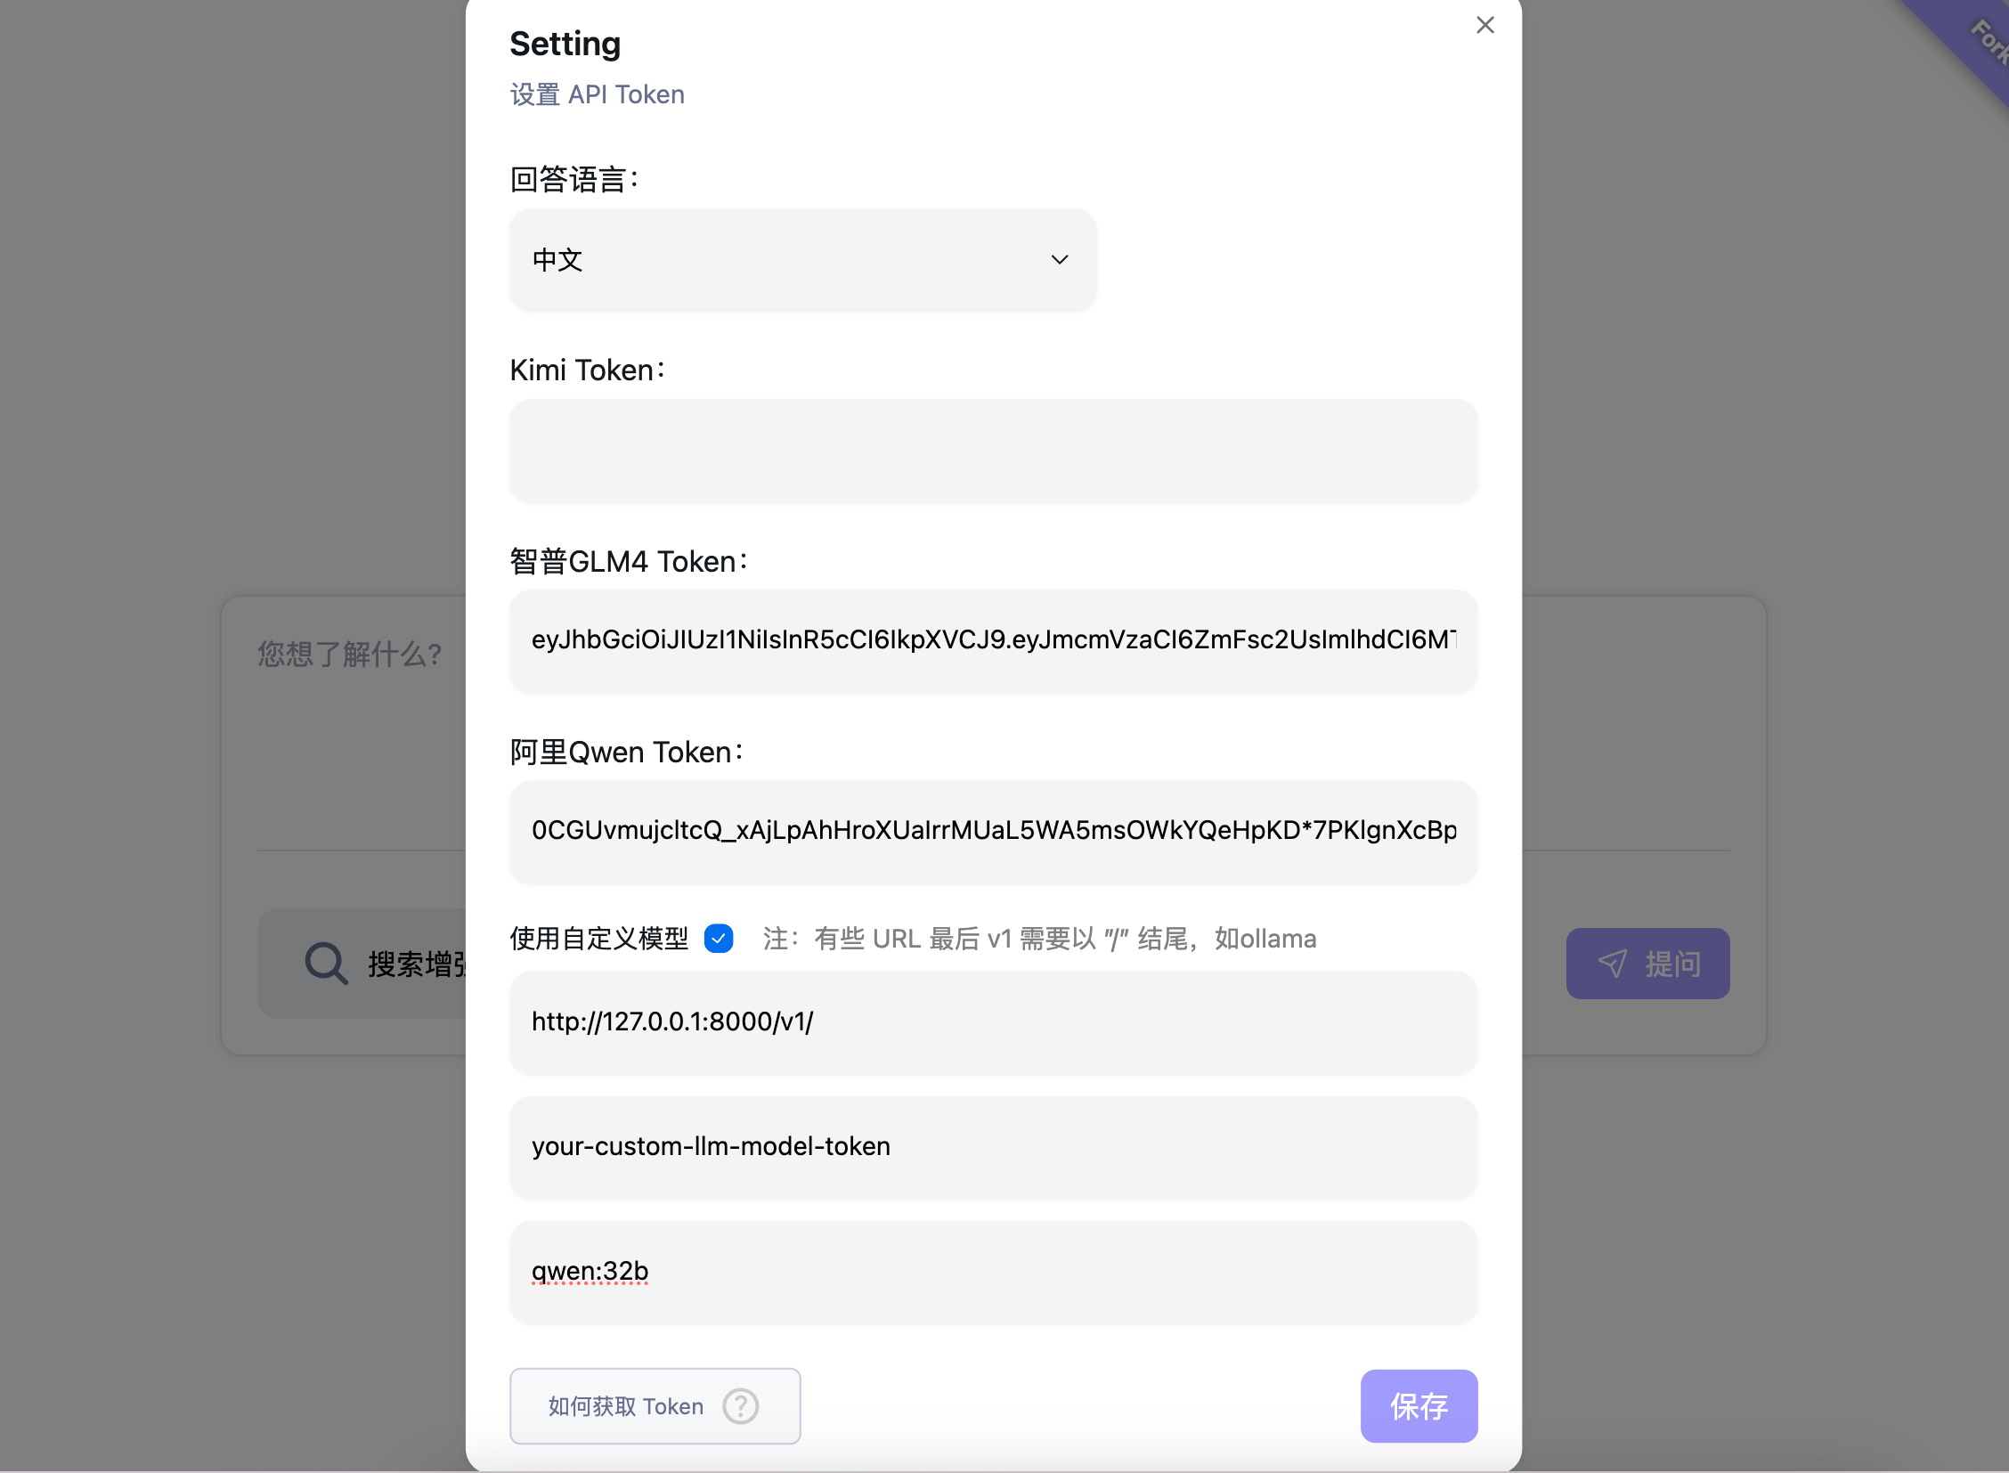Click the qwen:32b model name field
Viewport: 2009px width, 1473px height.
tap(992, 1273)
